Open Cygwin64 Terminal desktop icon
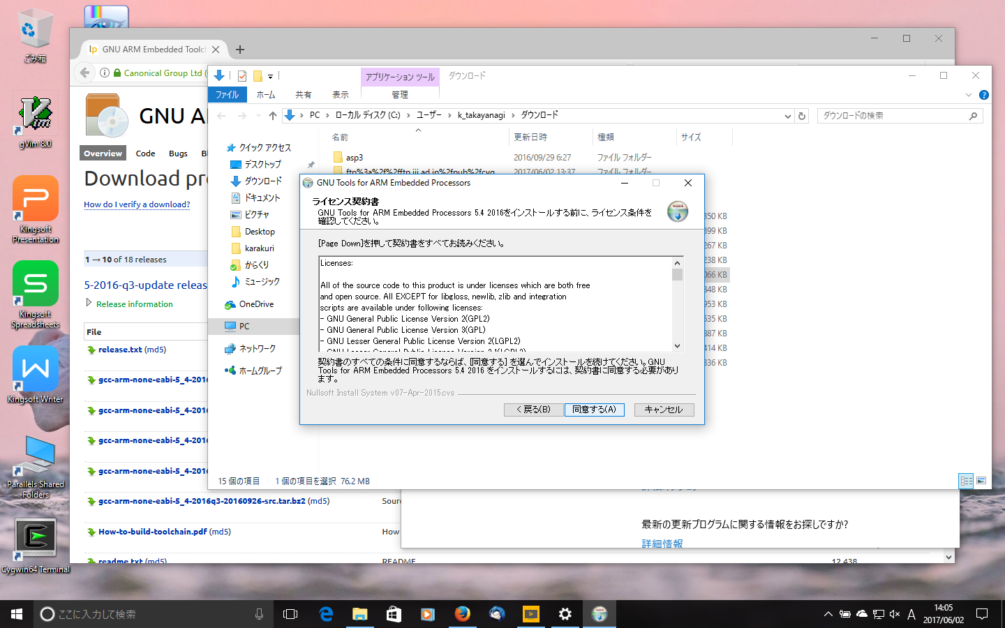The width and height of the screenshot is (1005, 628). click(36, 546)
